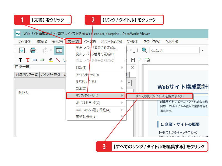Switch to the バインダー索引 tab
Screen dimensions: 222x166
click(51, 74)
